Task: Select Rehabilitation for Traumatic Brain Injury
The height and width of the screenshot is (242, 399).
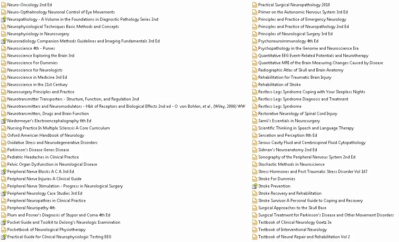Action: click(295, 77)
